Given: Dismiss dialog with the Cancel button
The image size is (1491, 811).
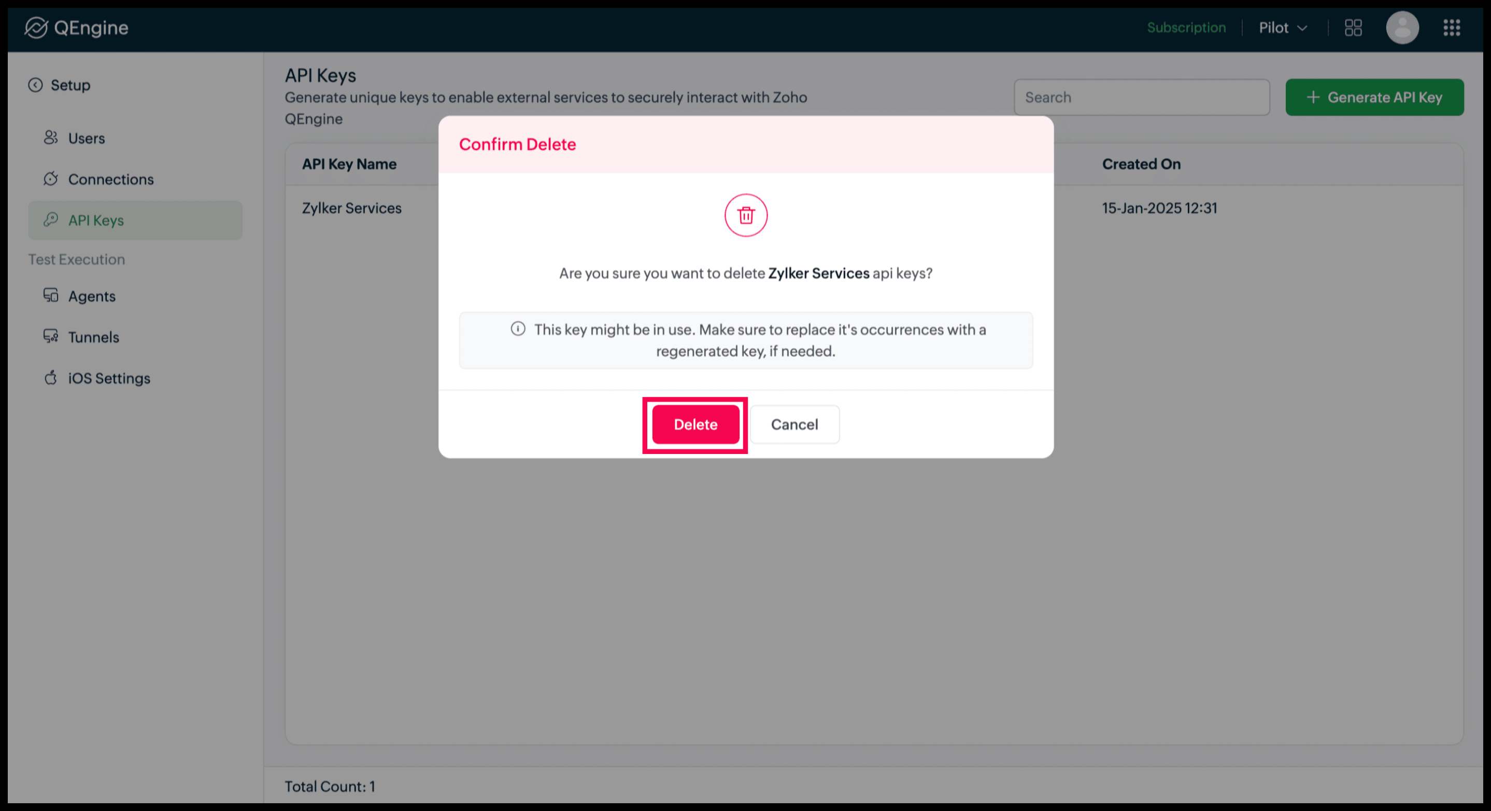Looking at the screenshot, I should point(794,425).
